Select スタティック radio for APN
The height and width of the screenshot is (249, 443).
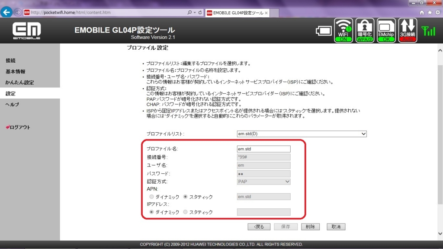point(185,197)
